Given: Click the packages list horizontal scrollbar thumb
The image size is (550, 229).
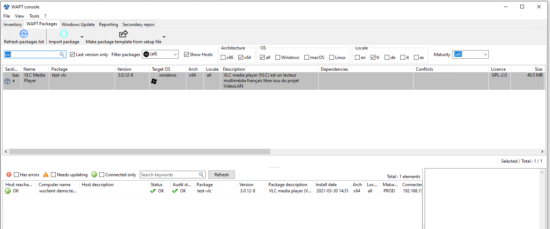Looking at the screenshot, I should (140, 152).
